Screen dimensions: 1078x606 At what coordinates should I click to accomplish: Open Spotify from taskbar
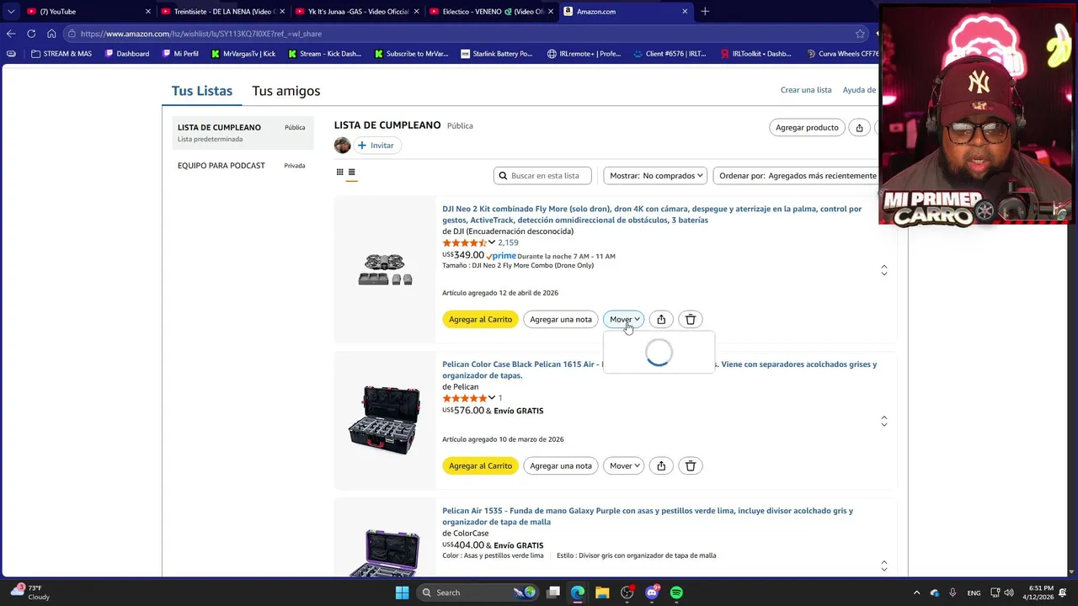[x=676, y=593]
